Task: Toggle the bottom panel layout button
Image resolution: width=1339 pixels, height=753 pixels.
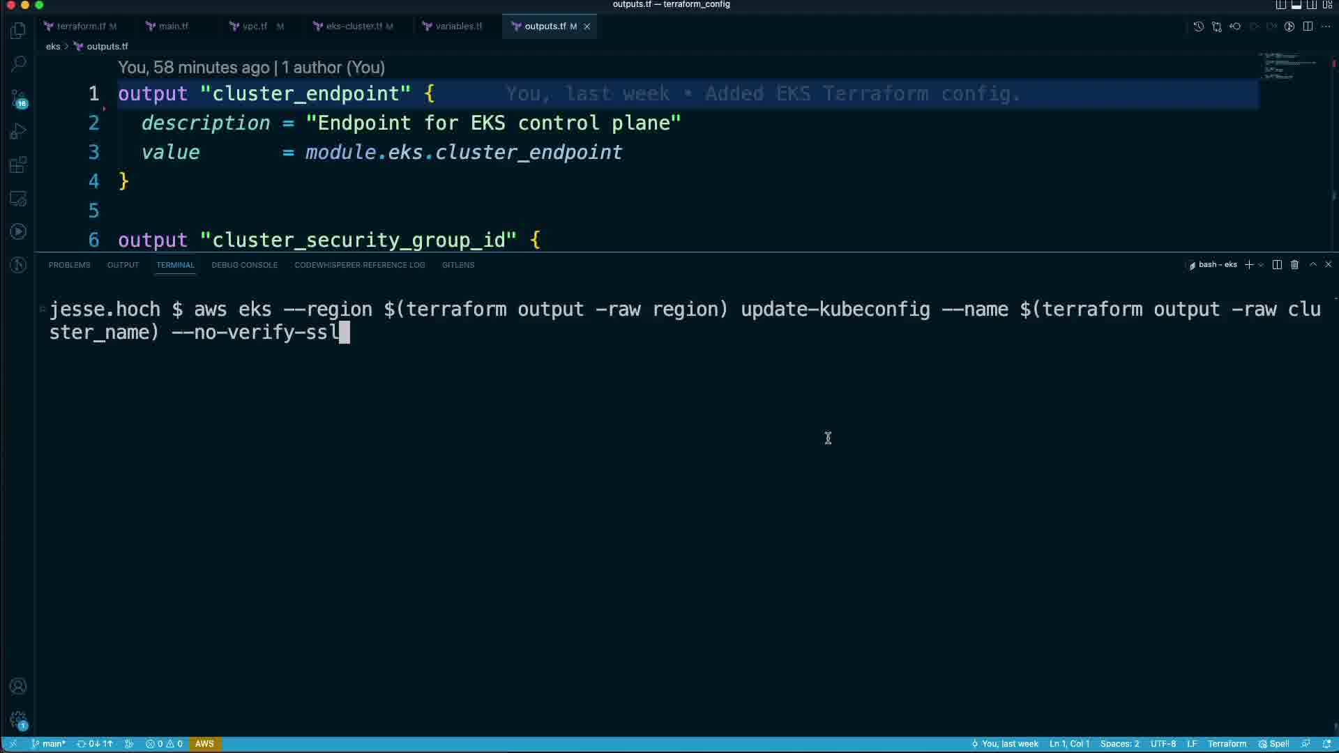Action: click(1296, 5)
